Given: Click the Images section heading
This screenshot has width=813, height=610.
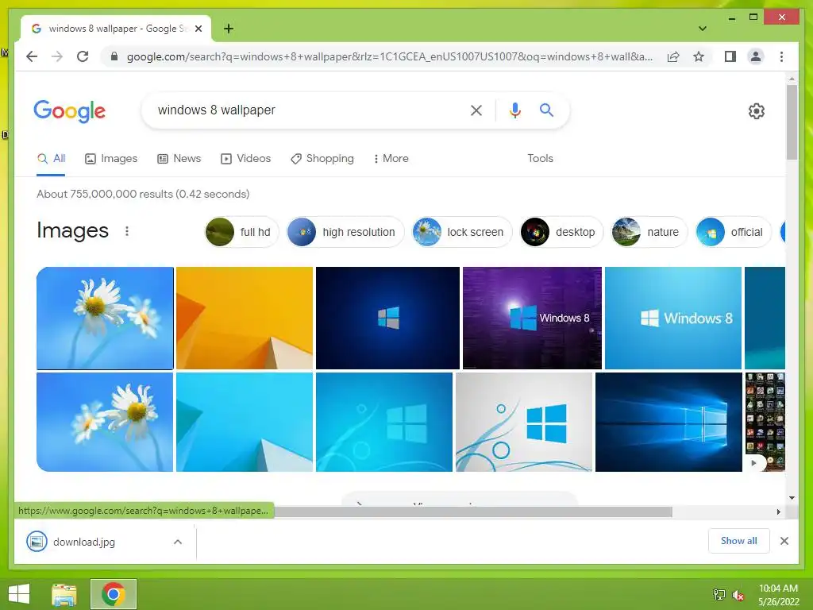Looking at the screenshot, I should coord(72,230).
